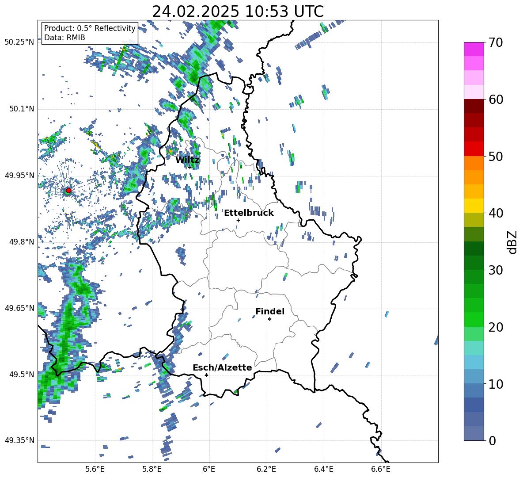Click the latitude label 50.25°N
Viewport: 523px width, 478px height.
(19, 42)
